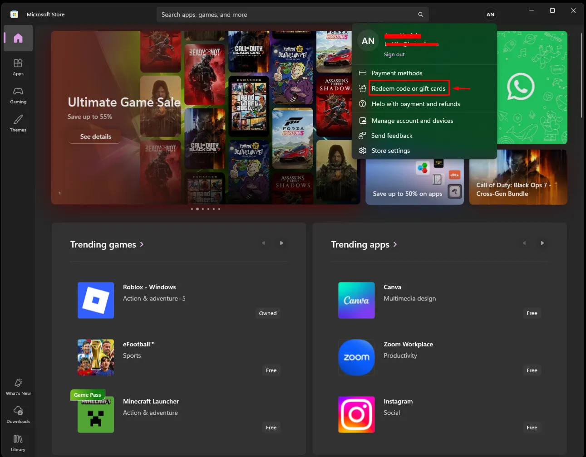This screenshot has width=586, height=457.
Task: Click the Trending games heading
Action: pyautogui.click(x=103, y=244)
